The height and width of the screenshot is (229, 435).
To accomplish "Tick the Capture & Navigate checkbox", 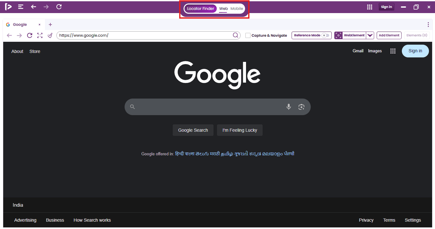I will [248, 35].
